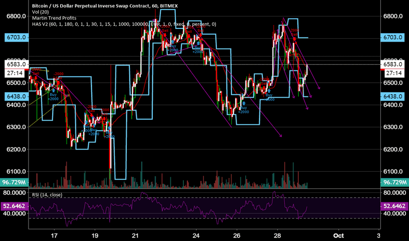This screenshot has width=409, height=241.
Task: Click 80.0000 on the left RSI axis
Action: coord(14,193)
